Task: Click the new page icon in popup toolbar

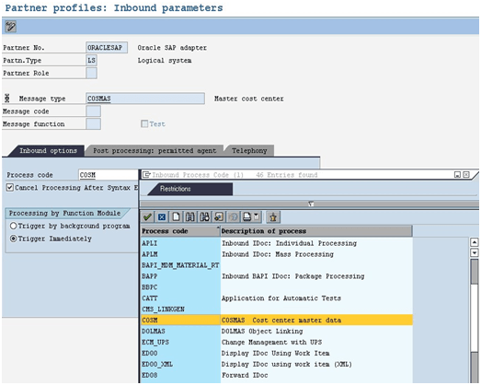Action: point(176,217)
